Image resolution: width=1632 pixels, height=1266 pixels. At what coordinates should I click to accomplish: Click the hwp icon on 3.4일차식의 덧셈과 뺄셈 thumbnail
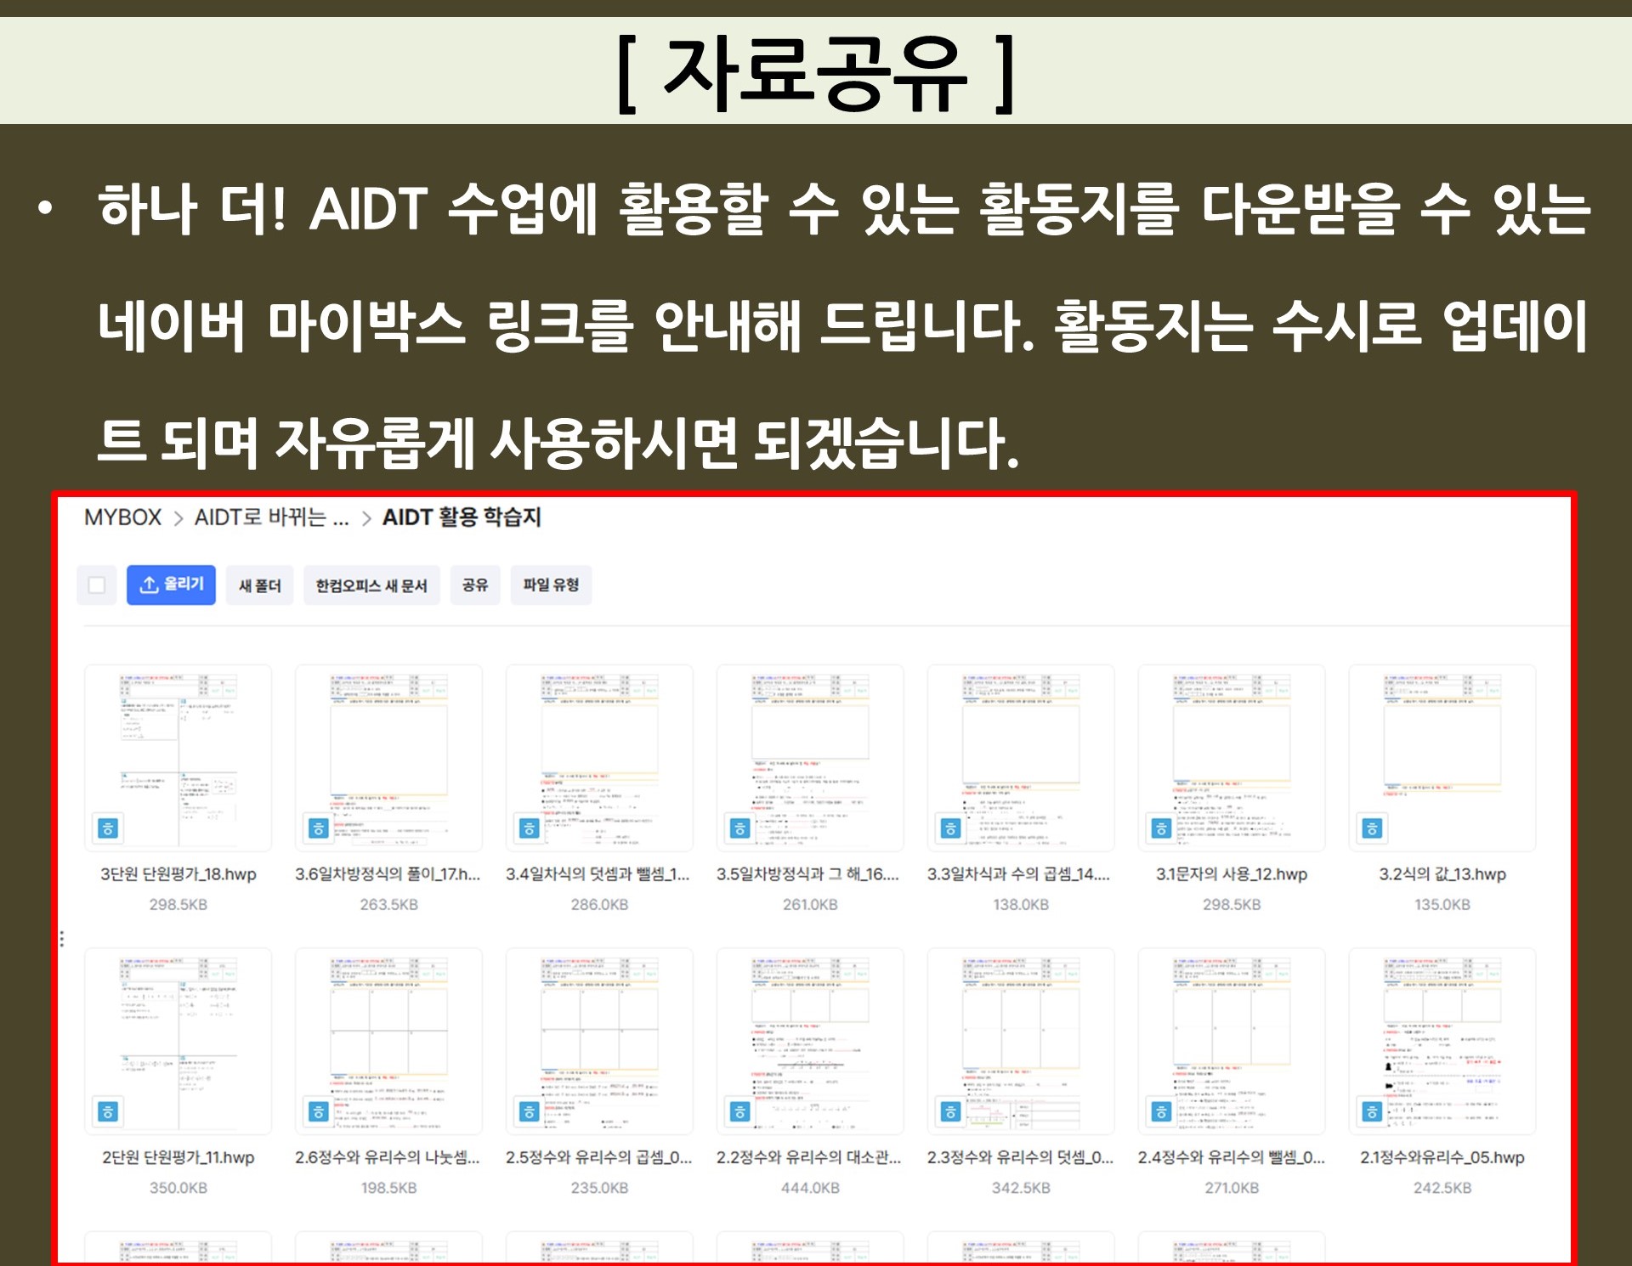coord(530,828)
